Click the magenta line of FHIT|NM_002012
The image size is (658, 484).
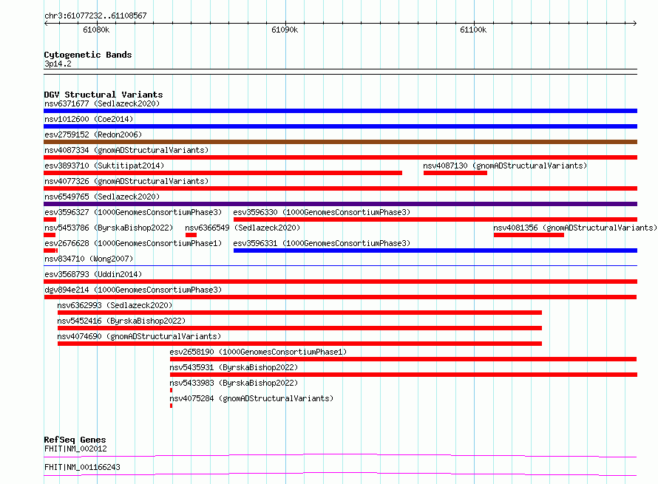340,455
